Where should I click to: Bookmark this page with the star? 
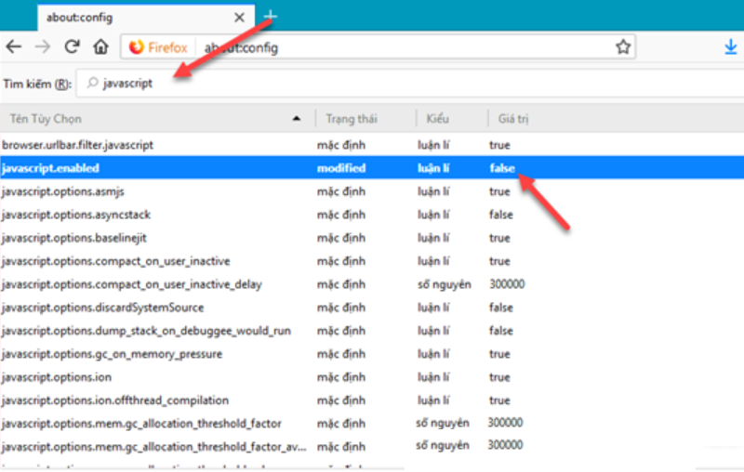[622, 46]
